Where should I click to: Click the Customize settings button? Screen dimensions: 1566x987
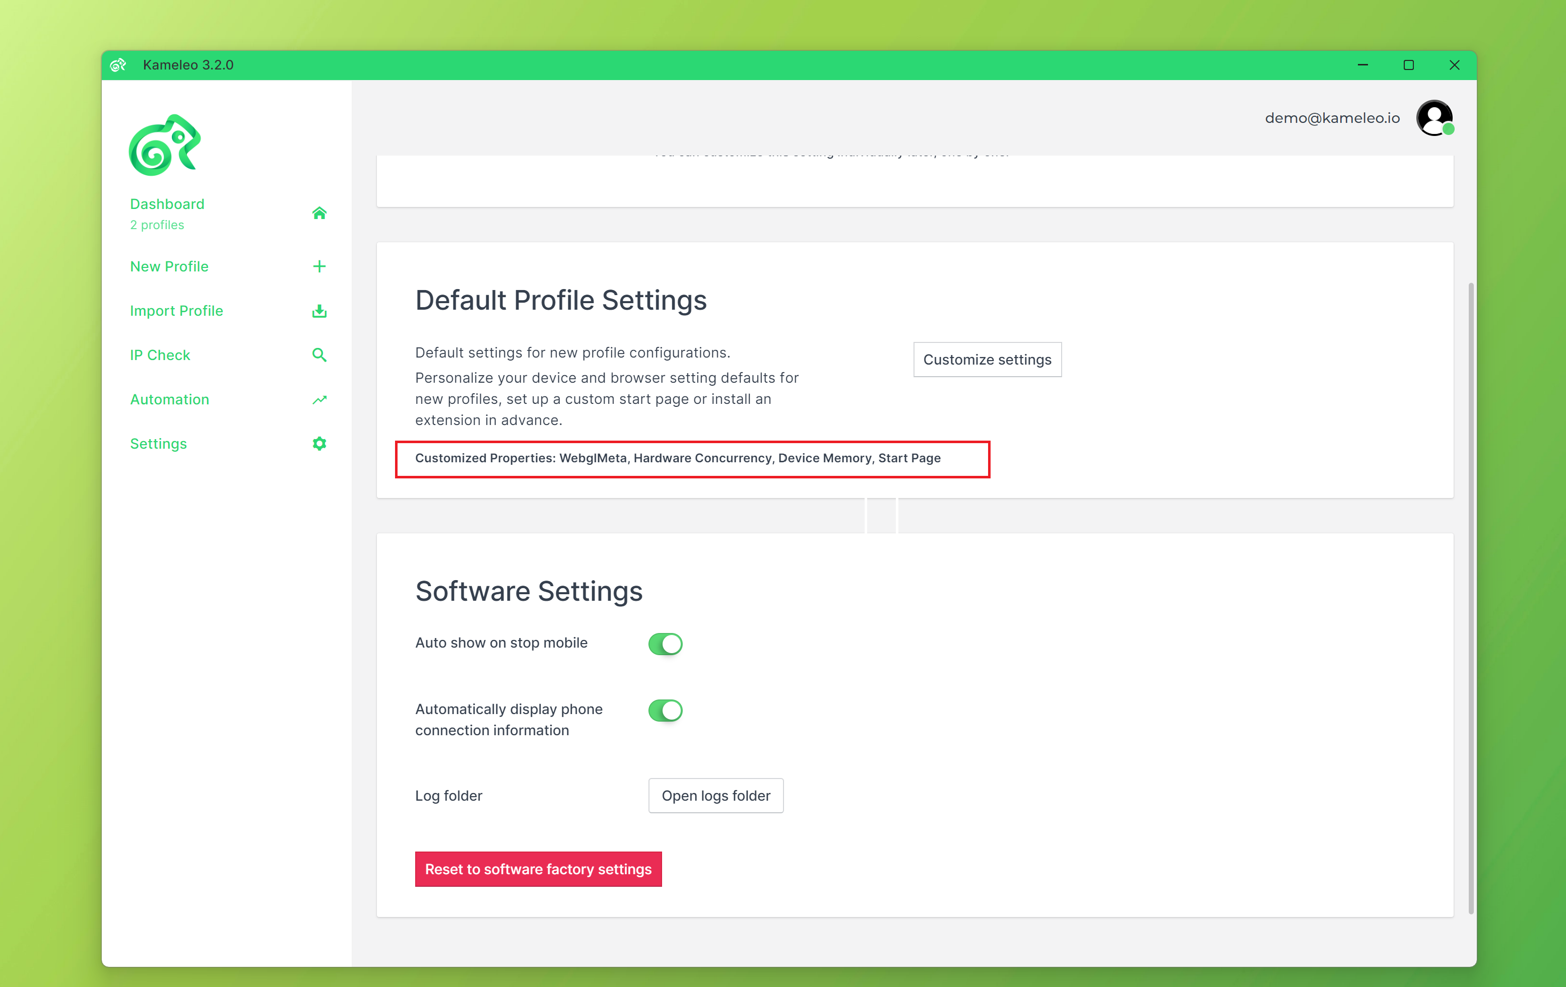click(987, 360)
